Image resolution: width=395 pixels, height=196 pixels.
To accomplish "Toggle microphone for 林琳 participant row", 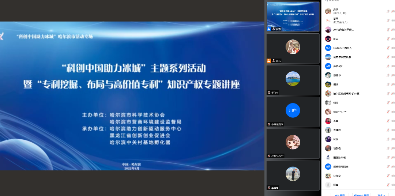I will (x=388, y=139).
